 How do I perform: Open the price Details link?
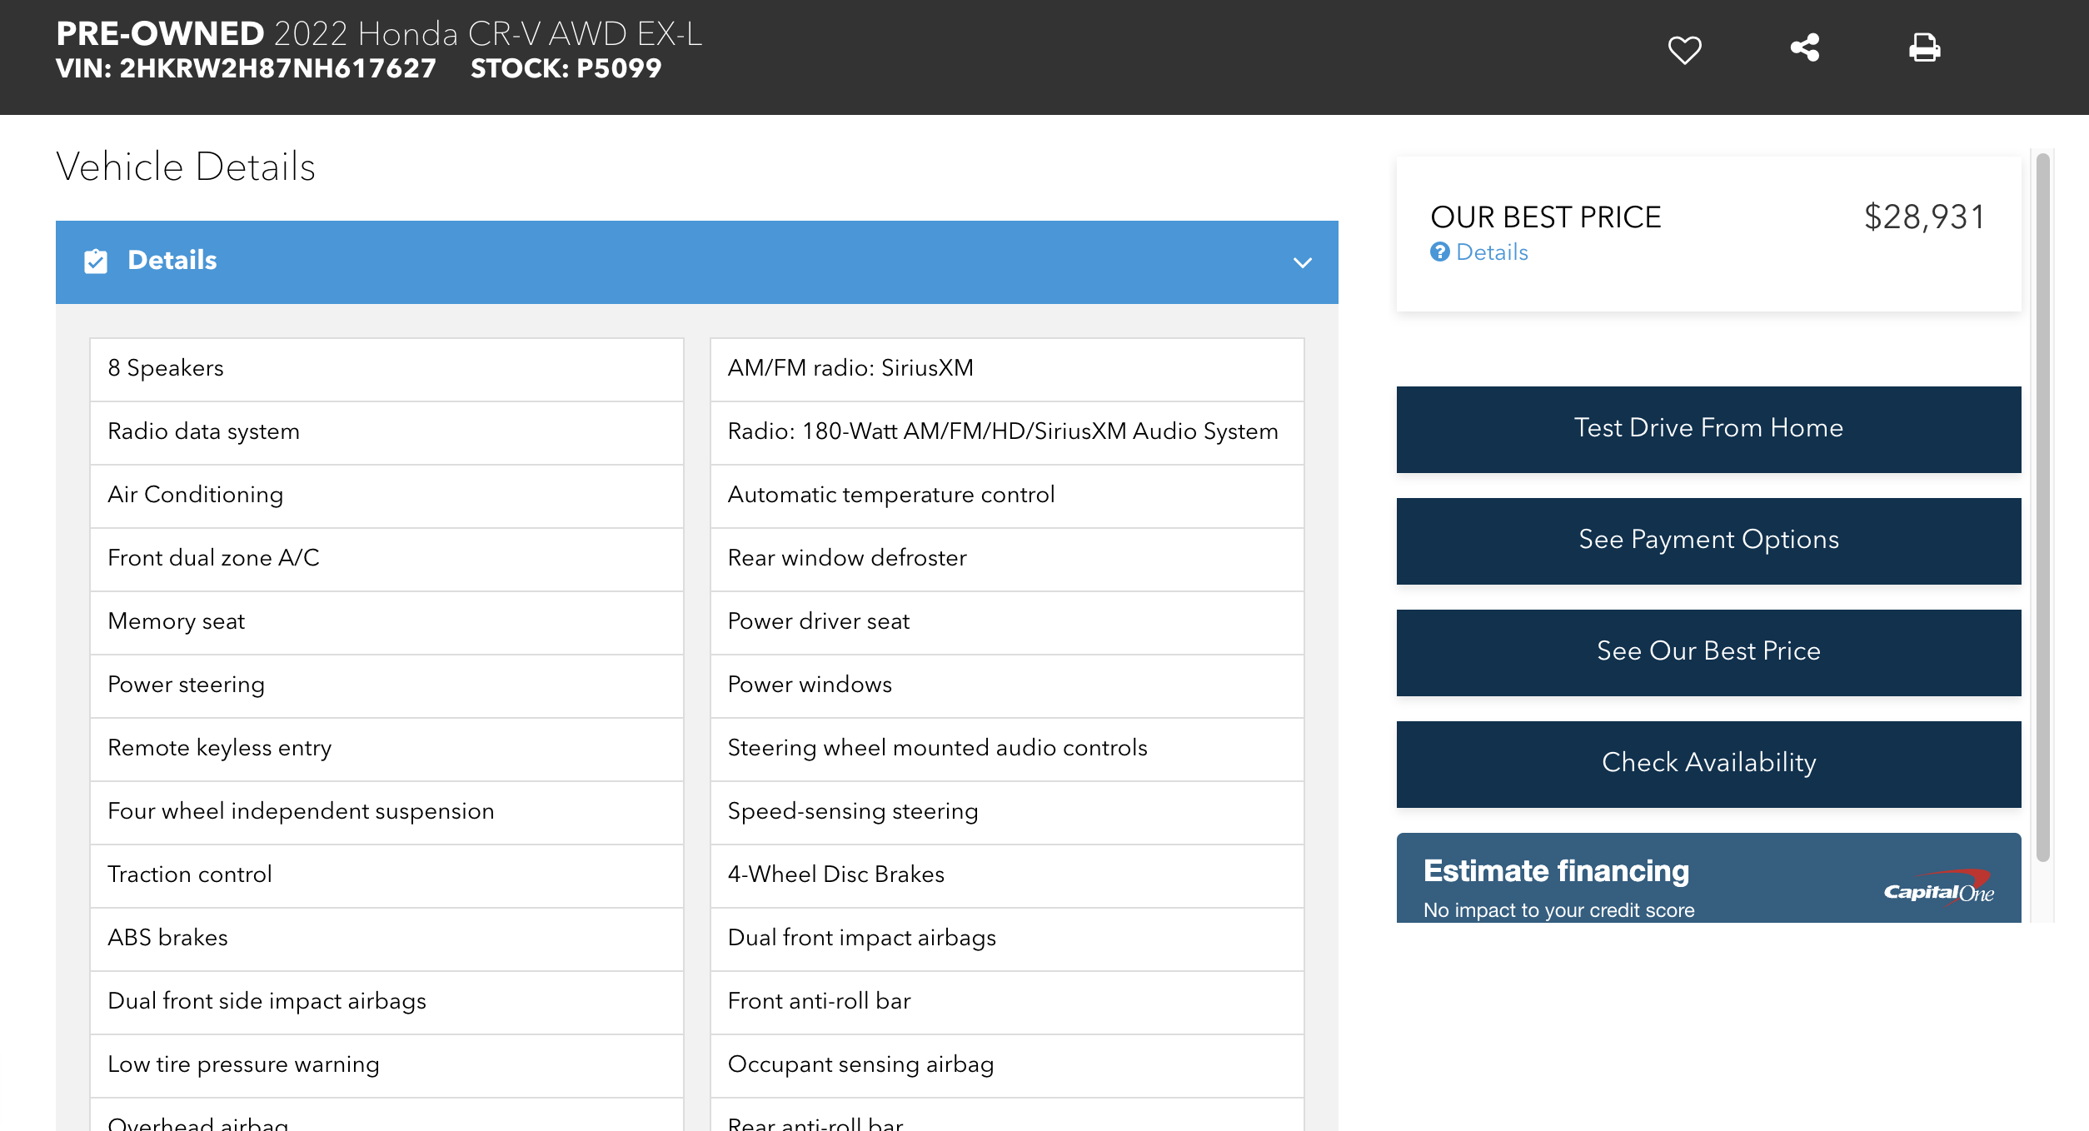1492,252
